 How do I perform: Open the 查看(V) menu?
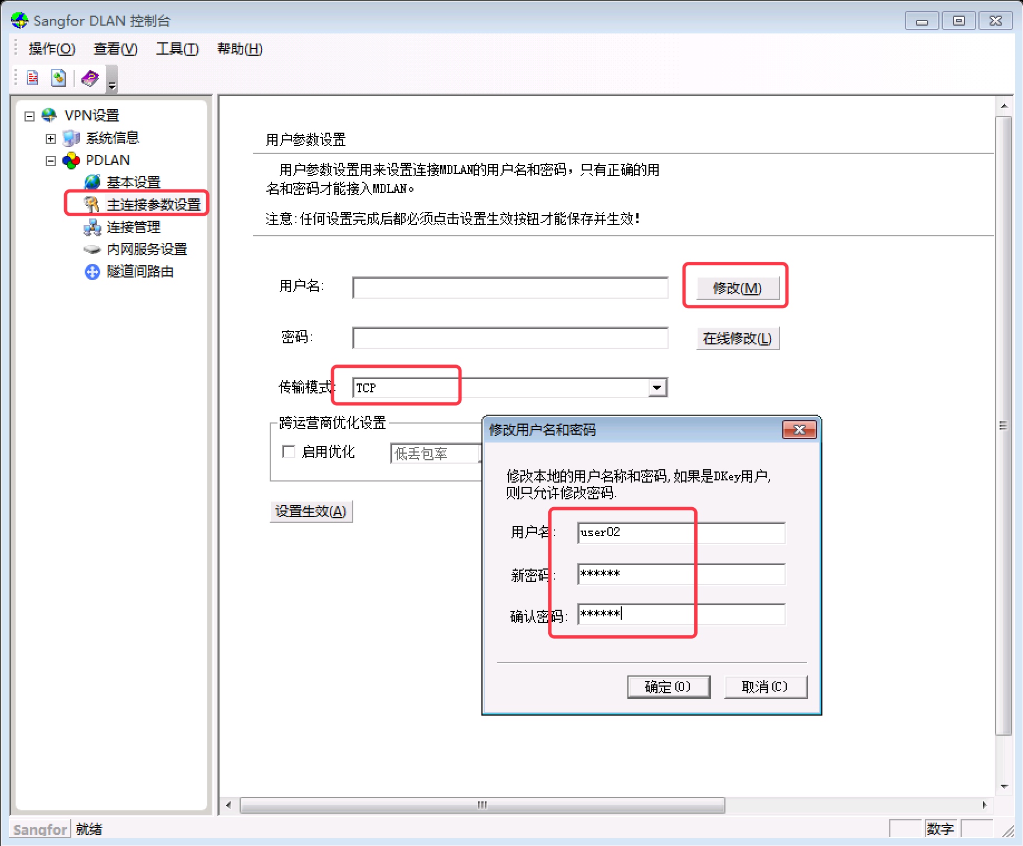[x=115, y=49]
